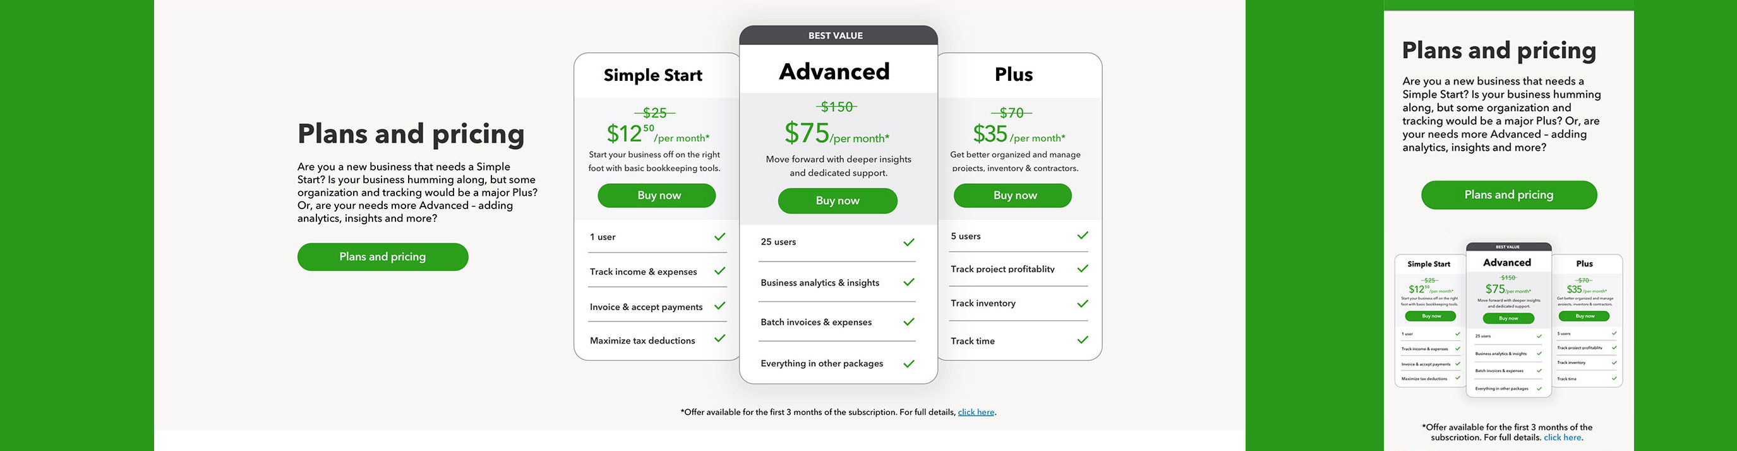Click the small Advanced Buy now button in the mobile preview
The width and height of the screenshot is (1737, 451).
(x=1508, y=318)
